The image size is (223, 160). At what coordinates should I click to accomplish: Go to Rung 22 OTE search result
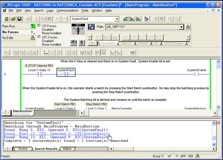[57, 133]
